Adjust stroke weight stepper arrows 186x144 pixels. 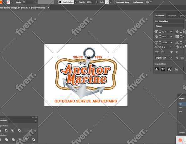[24, 2]
